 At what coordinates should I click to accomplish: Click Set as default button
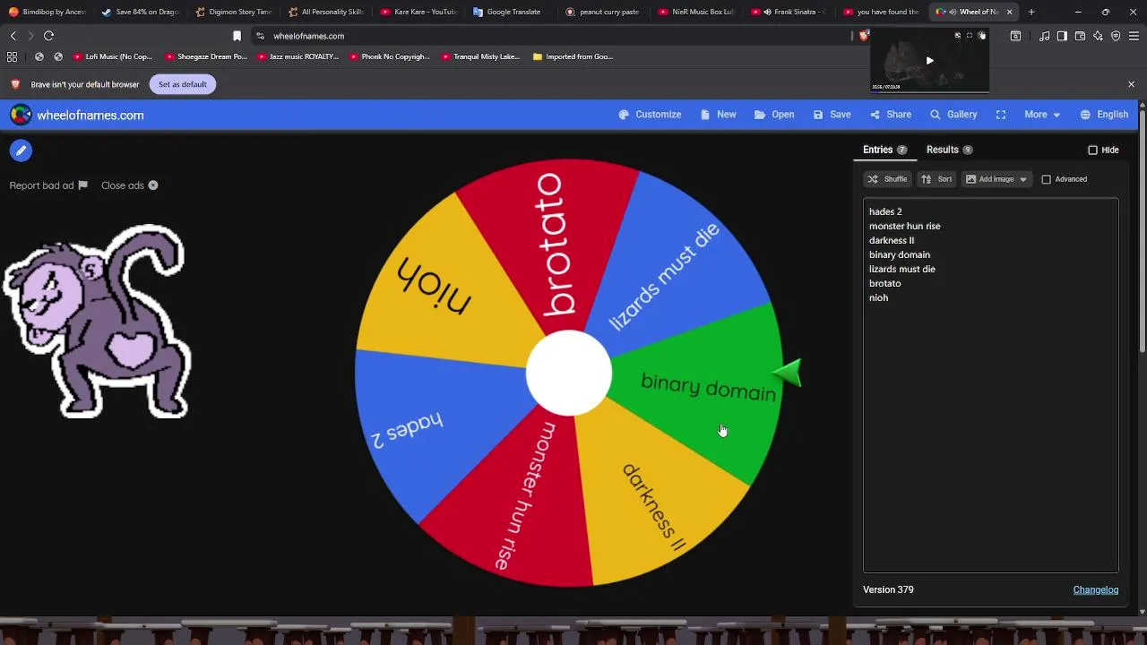[x=182, y=84]
